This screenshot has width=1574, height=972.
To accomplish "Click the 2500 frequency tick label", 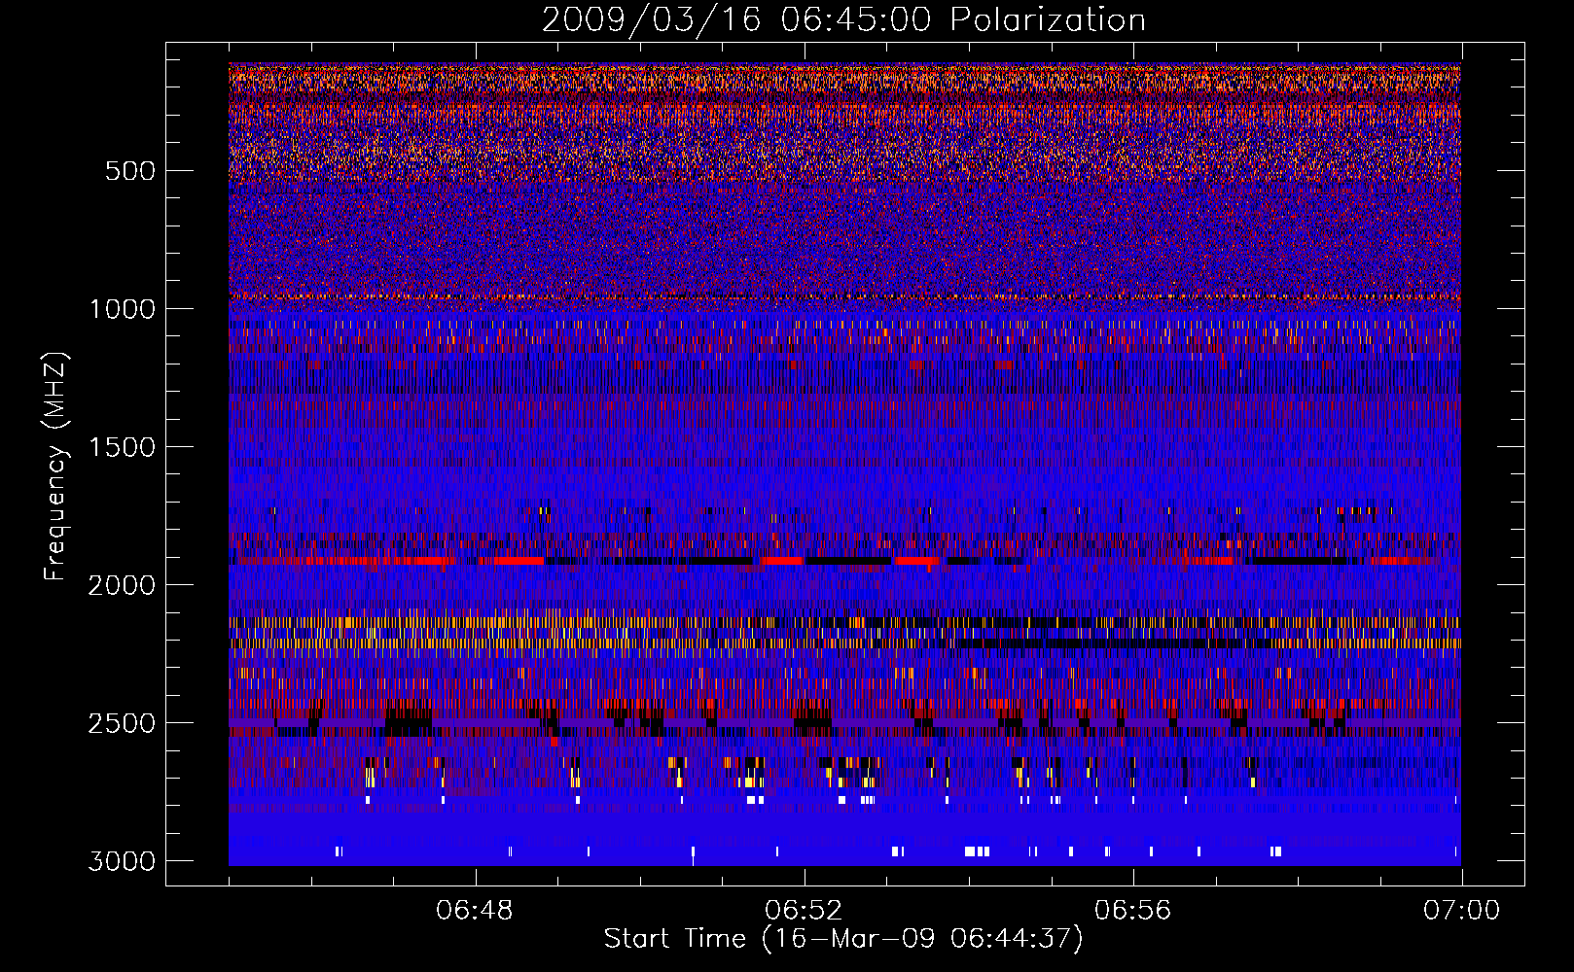I will coord(122,723).
